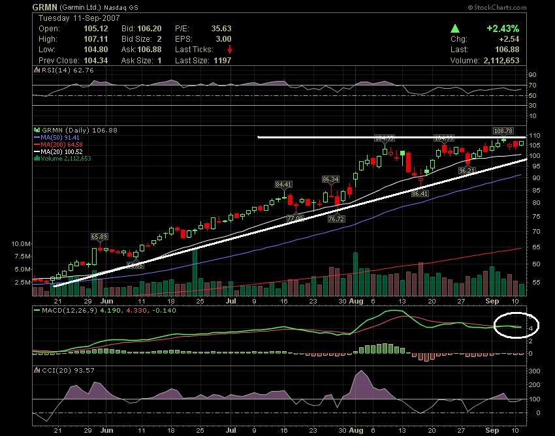Click the Low value 104.80
The width and height of the screenshot is (555, 436).
tap(95, 50)
